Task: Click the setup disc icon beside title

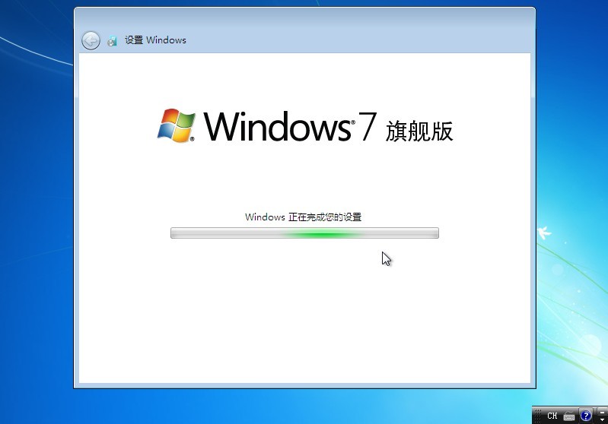Action: 113,40
